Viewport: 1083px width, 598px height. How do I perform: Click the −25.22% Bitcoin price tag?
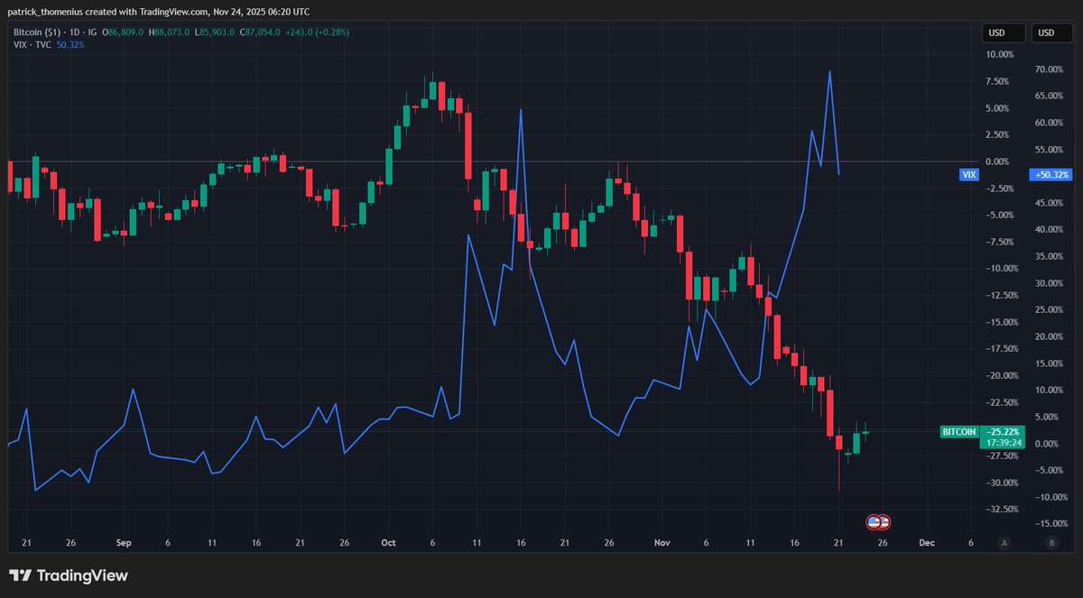pyautogui.click(x=1004, y=432)
